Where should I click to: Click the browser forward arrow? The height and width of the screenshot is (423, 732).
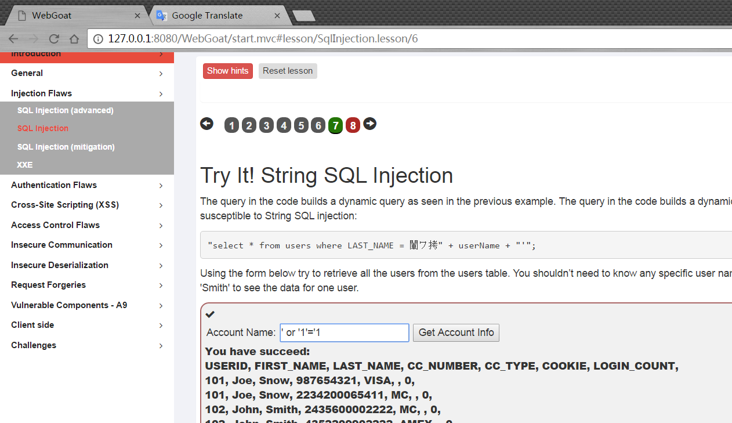coord(34,39)
